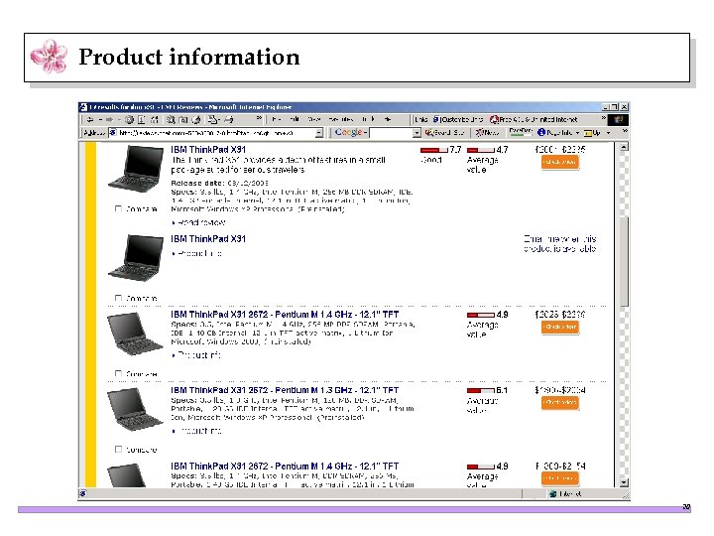
Task: Click Check prices for last 1.4 GHz listing
Action: [x=560, y=478]
